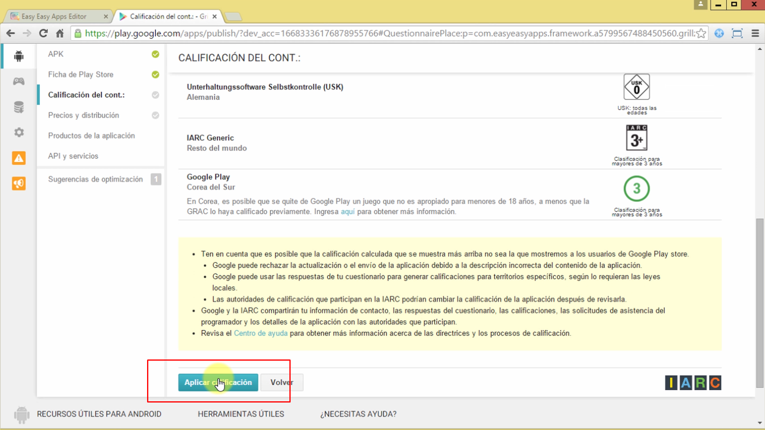This screenshot has height=430, width=765.
Task: Open the reports database icon in sidebar
Action: pos(18,107)
